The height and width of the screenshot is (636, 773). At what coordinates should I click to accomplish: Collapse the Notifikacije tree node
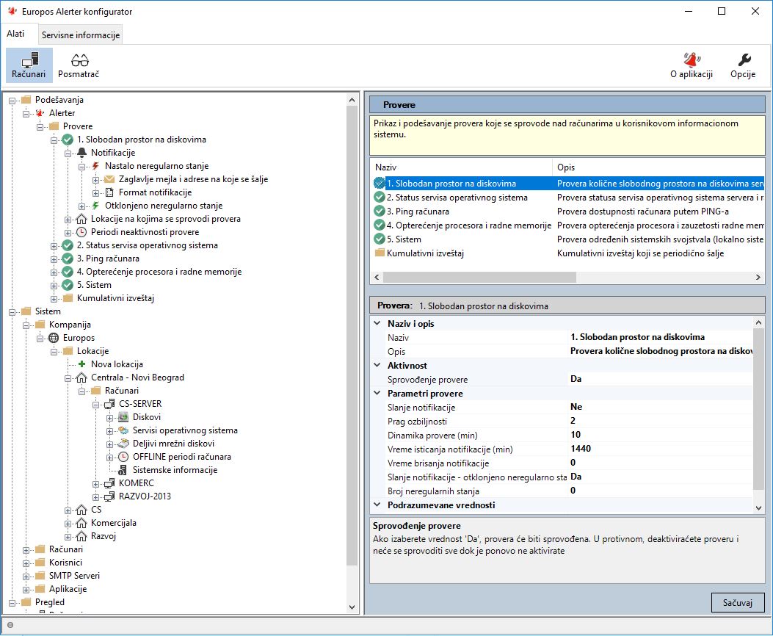coord(68,153)
